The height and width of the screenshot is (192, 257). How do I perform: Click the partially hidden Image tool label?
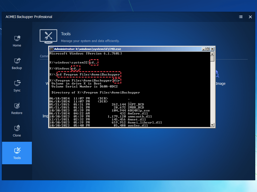[x=221, y=83]
